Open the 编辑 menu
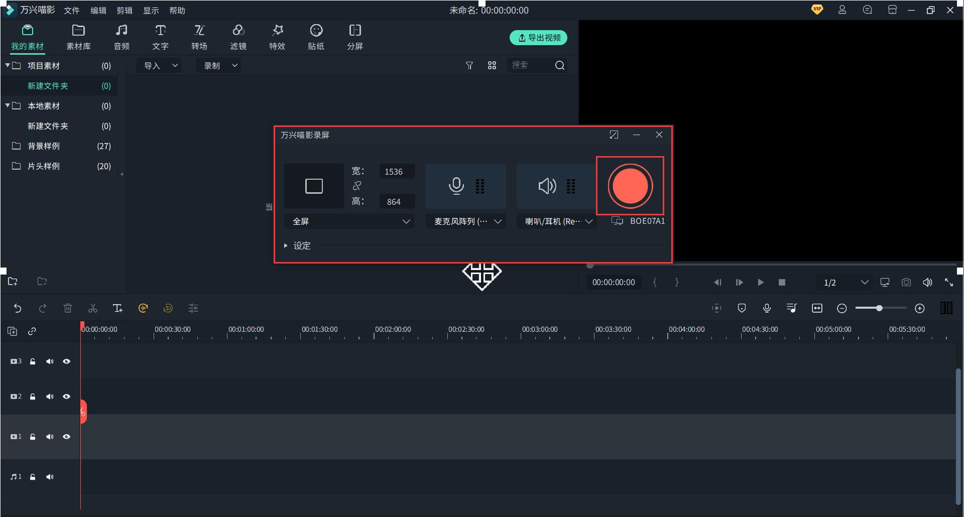964x517 pixels. 98,11
